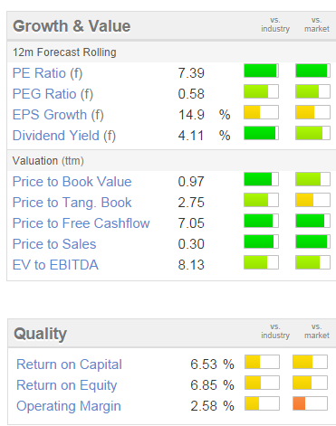Open Dividend Yield (f) details
Viewport: 336px width, 426px height.
(x=64, y=136)
